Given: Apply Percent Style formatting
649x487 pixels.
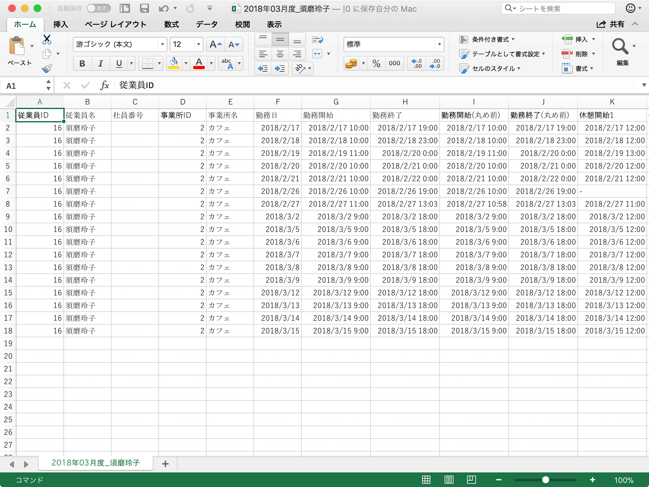Looking at the screenshot, I should point(377,63).
